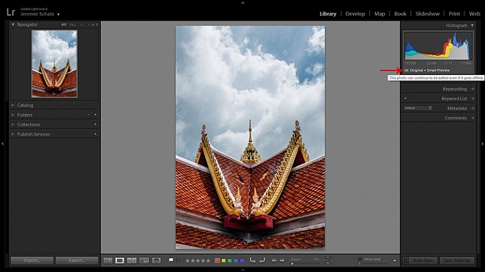Viewport: 485px width, 272px height.
Task: Switch to the Print module
Action: click(455, 13)
